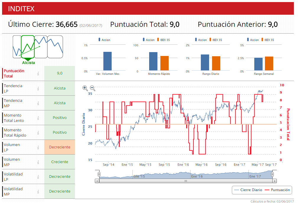Click the Volatilidad LP Decreciente value
The image size is (298, 207).
[60, 176]
